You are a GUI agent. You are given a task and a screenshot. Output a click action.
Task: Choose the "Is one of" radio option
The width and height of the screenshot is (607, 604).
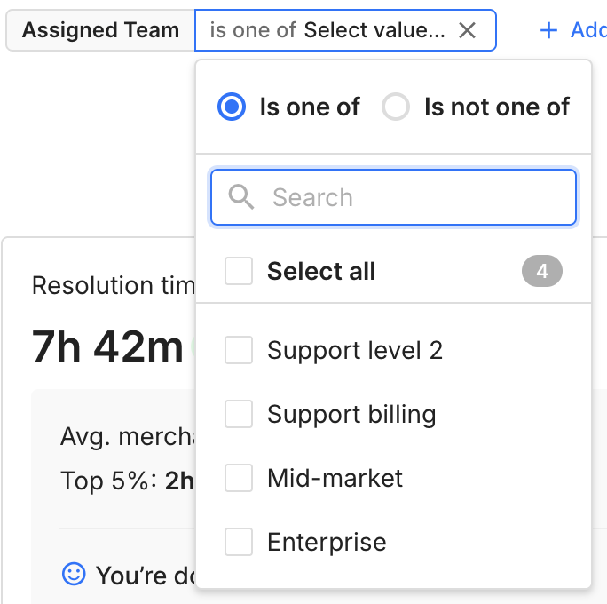coord(232,107)
